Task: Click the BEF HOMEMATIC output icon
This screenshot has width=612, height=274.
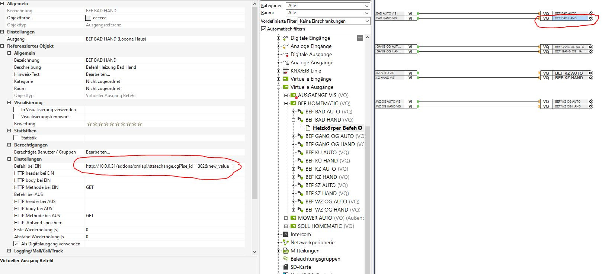Action: coord(293,103)
